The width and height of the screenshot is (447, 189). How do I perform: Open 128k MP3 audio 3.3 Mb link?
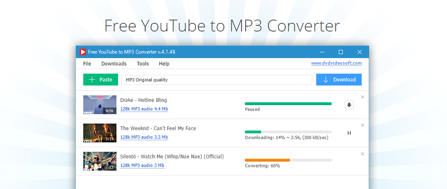[144, 137]
